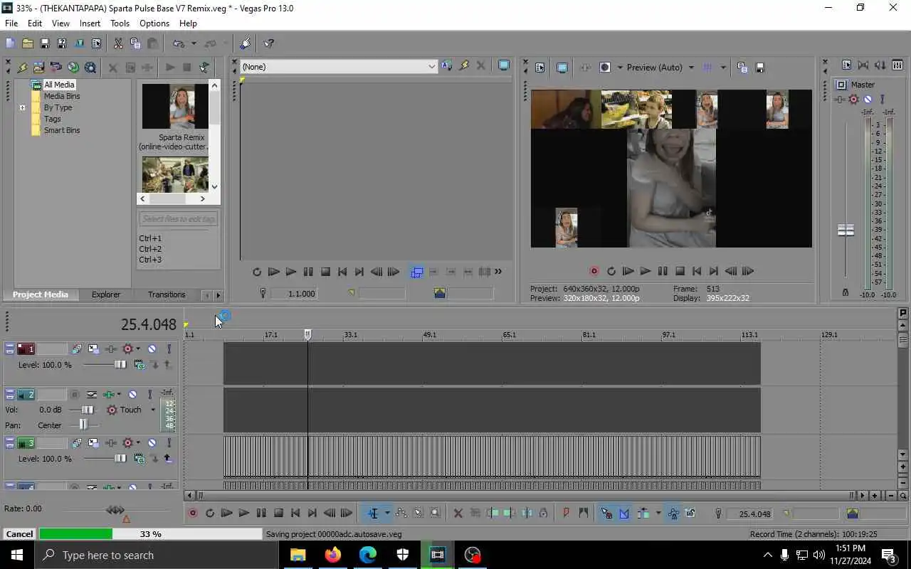This screenshot has height=569, width=911.
Task: Open track 1 automation settings dropdown
Action: [138, 349]
